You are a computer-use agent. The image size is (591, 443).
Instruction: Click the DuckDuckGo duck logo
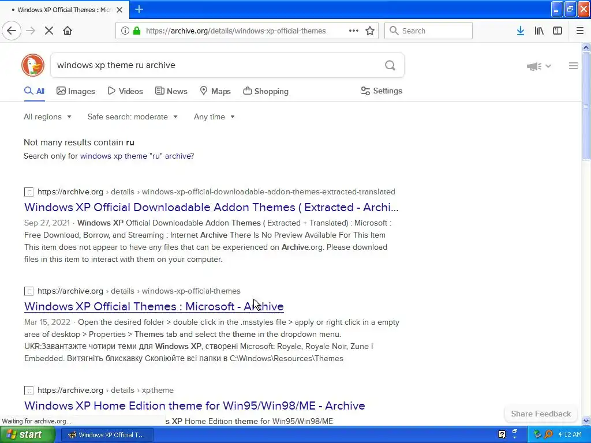(33, 65)
